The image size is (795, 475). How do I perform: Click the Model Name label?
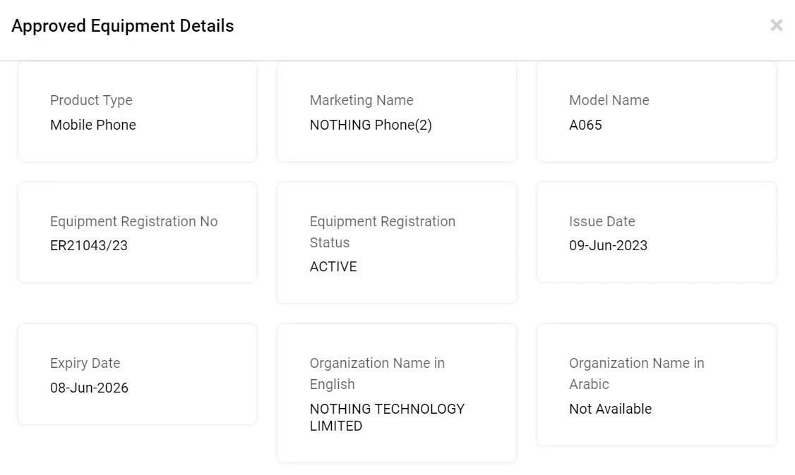(x=609, y=100)
